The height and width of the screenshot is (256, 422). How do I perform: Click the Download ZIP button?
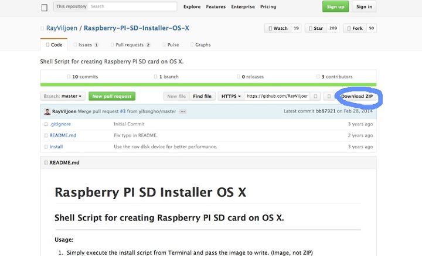pos(357,96)
